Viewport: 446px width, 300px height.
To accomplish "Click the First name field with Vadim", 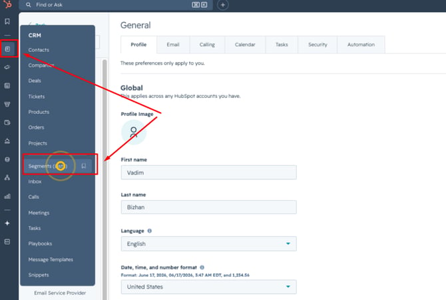I will click(208, 173).
